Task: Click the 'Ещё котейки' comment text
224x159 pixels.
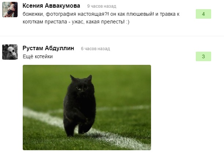Action: click(38, 56)
